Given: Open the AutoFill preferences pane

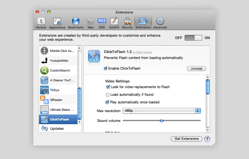Looking at the screenshot, I should point(114,23).
